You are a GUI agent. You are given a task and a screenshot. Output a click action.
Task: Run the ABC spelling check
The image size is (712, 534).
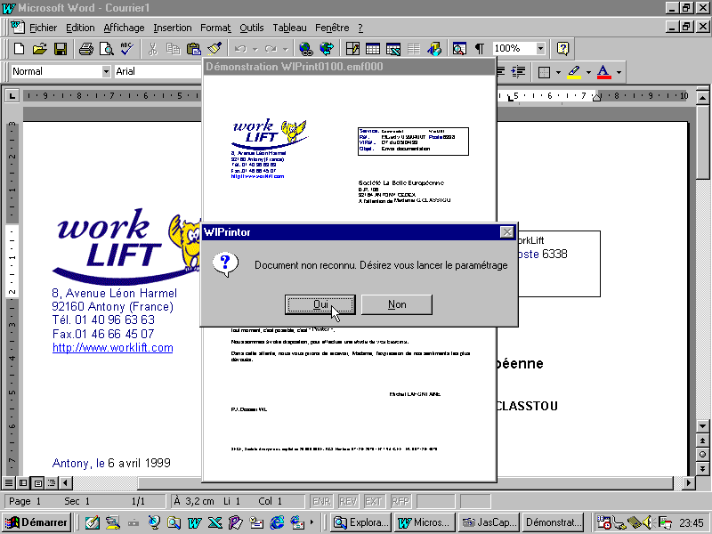[126, 48]
